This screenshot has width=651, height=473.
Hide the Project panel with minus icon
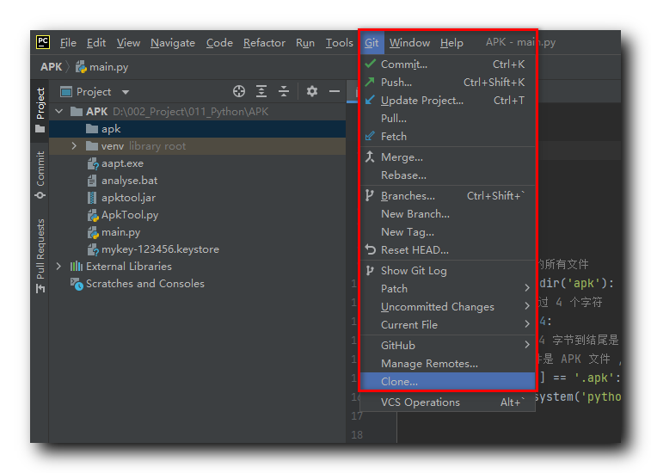[x=335, y=91]
